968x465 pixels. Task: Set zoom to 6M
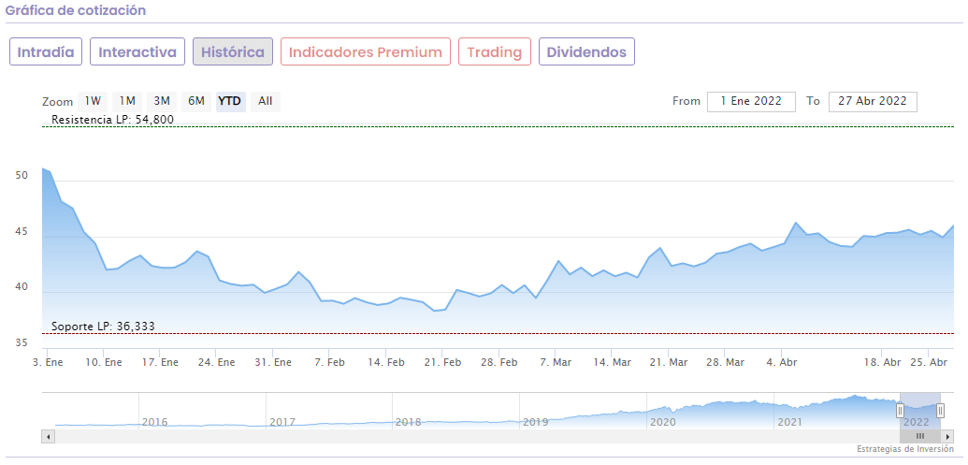tap(195, 101)
